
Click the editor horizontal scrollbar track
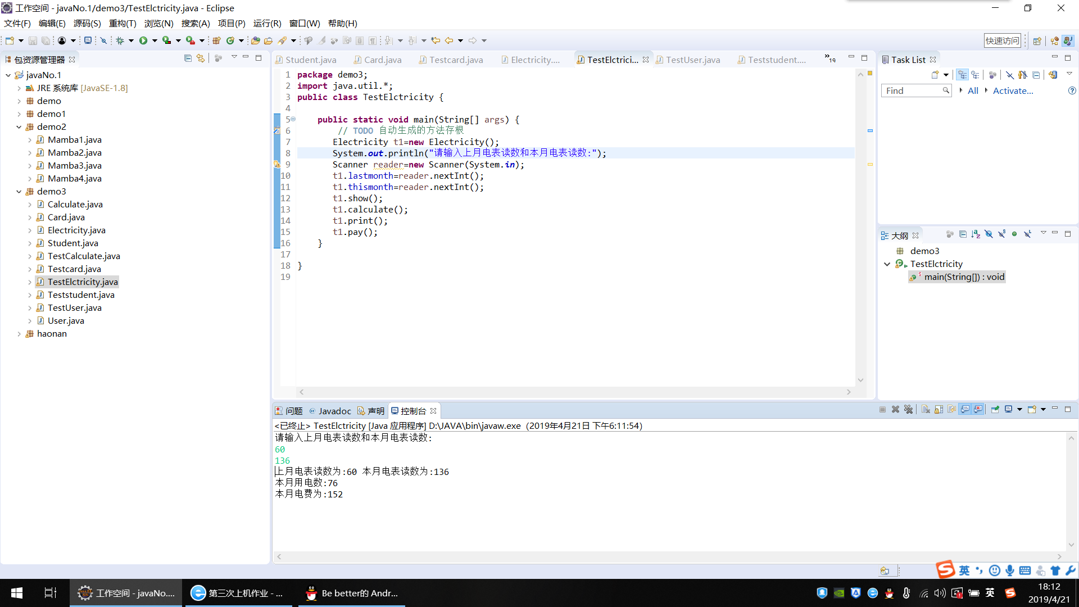(574, 392)
